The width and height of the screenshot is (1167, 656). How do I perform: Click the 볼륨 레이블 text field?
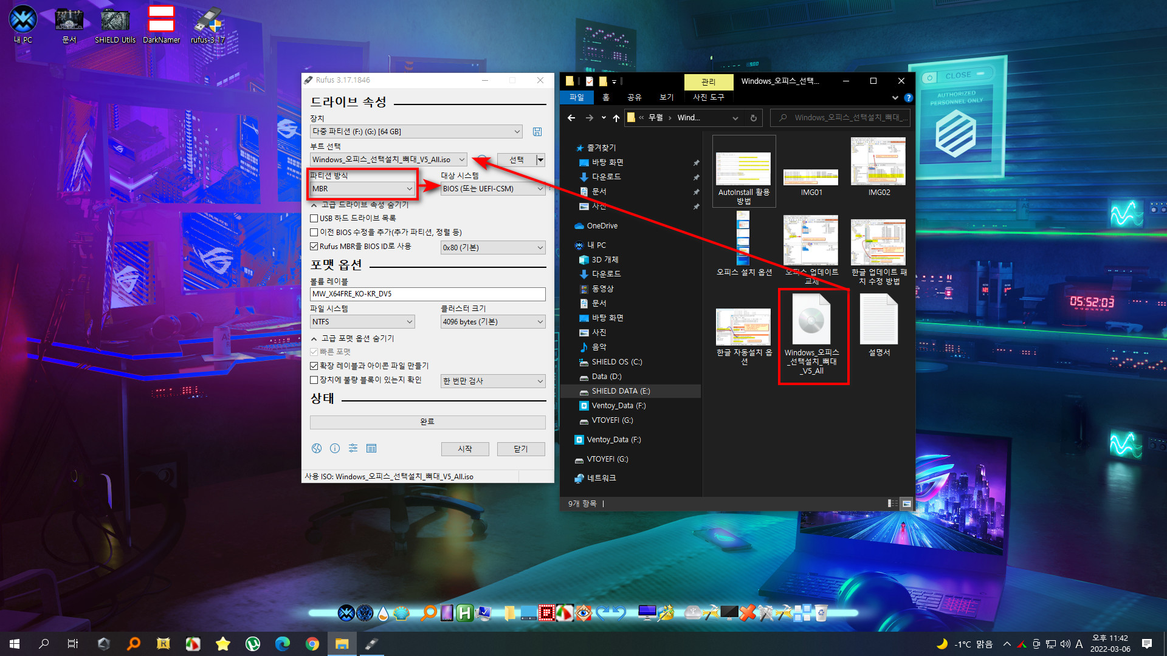[x=428, y=294]
